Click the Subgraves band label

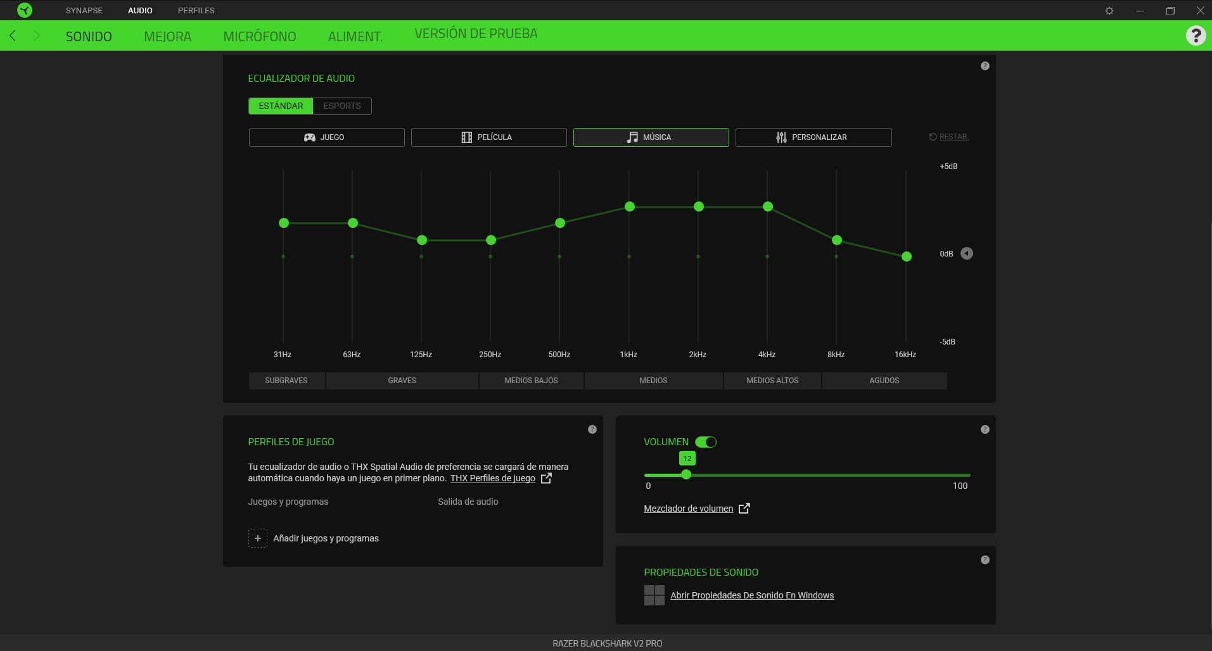click(x=286, y=381)
